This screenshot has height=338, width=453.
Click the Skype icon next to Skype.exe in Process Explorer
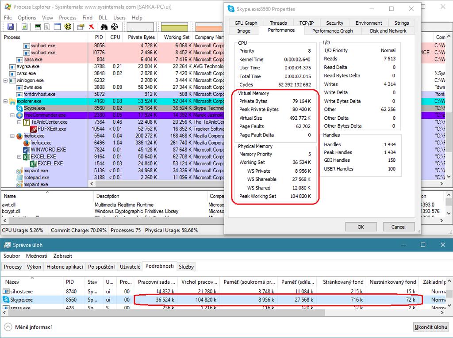click(x=19, y=108)
